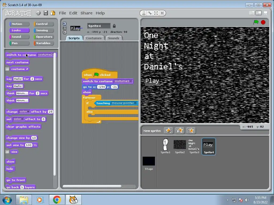
Task: Select the delete scissors tool
Action: click(x=150, y=13)
